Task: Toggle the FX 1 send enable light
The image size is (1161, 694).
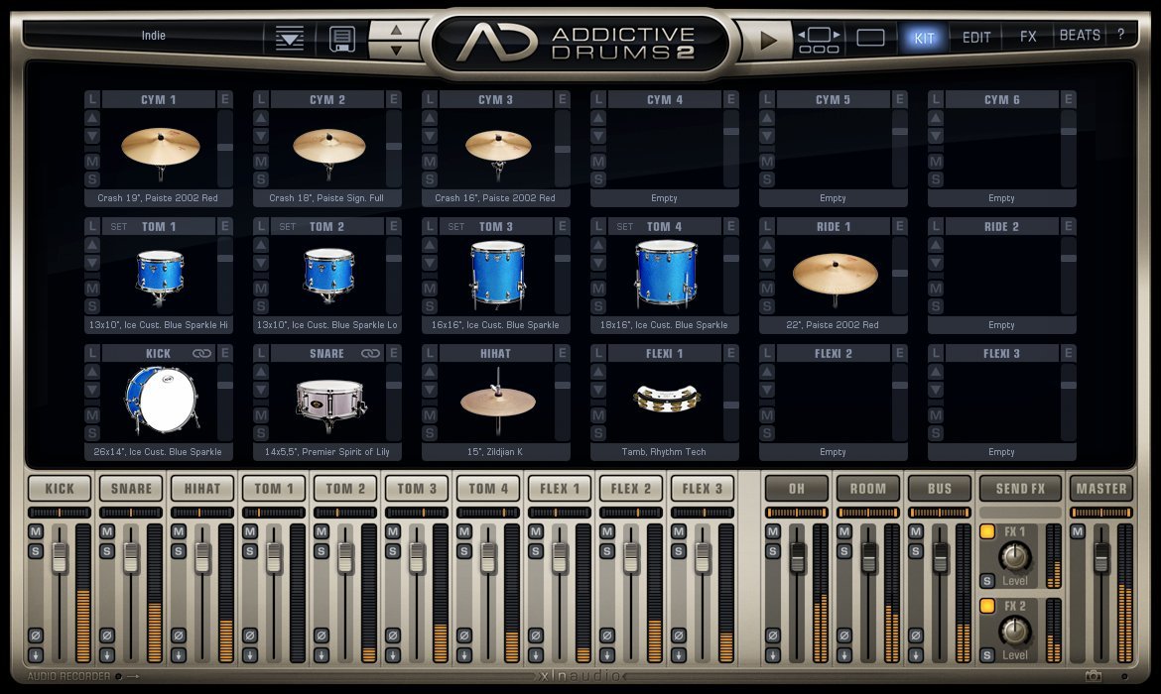Action: coord(987,531)
